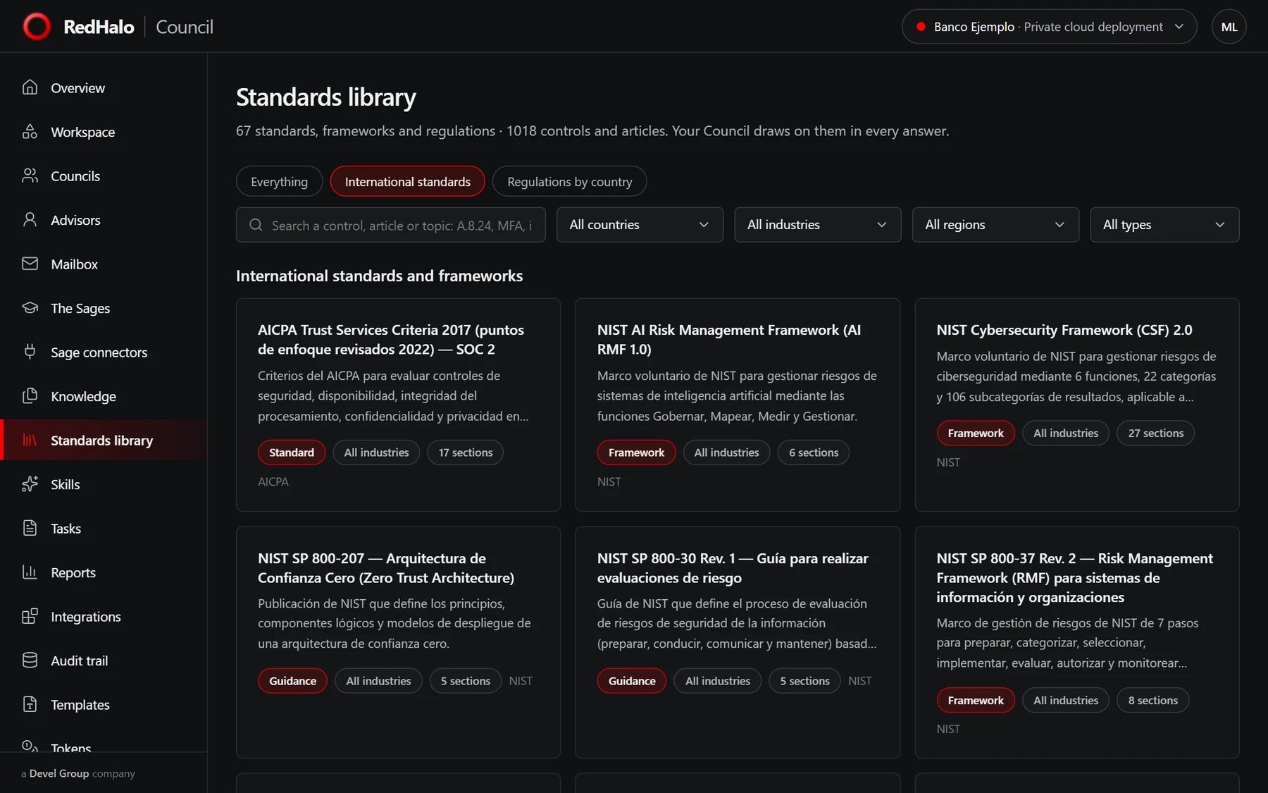Image resolution: width=1268 pixels, height=793 pixels.
Task: Click Guidance tag on SP 800-30 card
Action: (632, 681)
